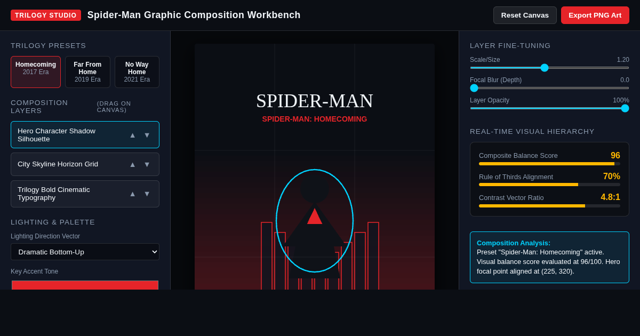
Task: Adjust the Scale/Size slider handle
Action: (x=545, y=68)
